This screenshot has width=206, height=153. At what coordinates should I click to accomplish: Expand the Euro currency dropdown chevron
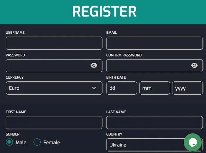[x=94, y=88]
